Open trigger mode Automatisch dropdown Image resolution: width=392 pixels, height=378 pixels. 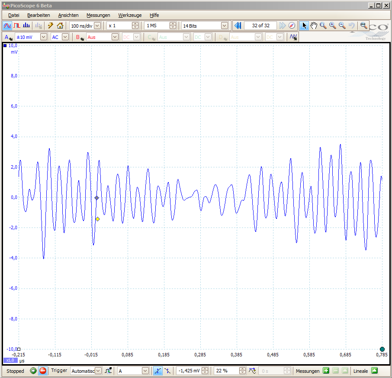click(98, 371)
